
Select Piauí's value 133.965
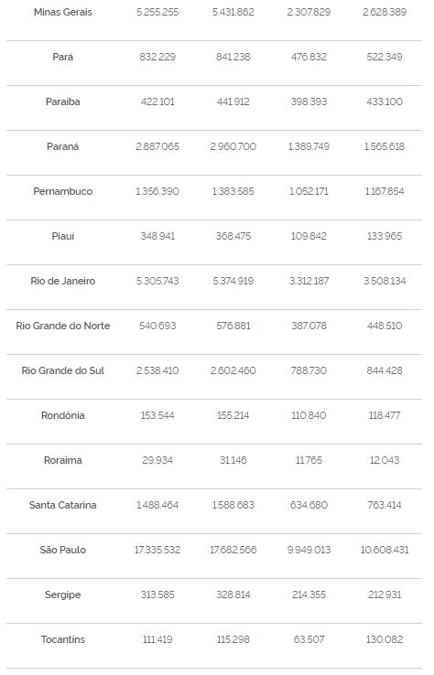pyautogui.click(x=385, y=236)
